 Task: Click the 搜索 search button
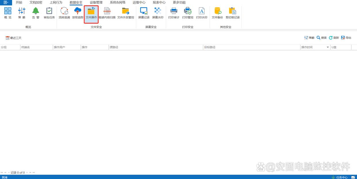coord(322,38)
